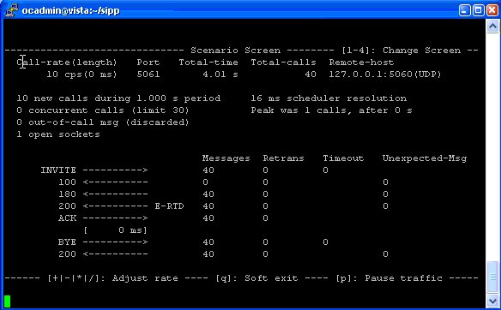The image size is (501, 310).
Task: Close the ocadmin@vista terminal window
Action: 492,10
